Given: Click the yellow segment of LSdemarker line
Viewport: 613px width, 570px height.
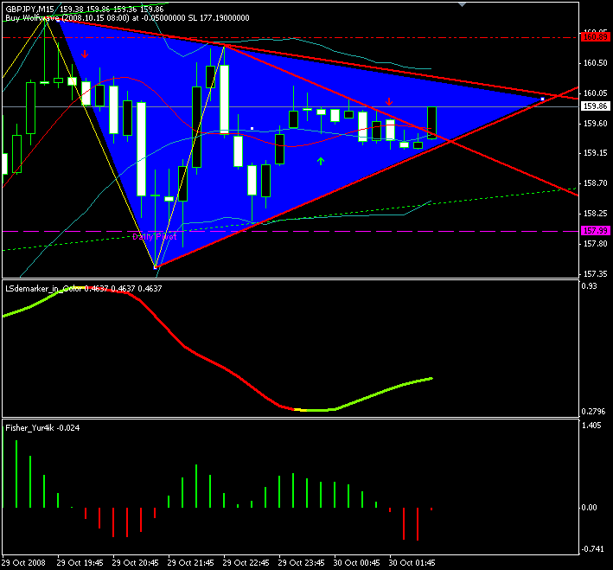Looking at the screenshot, I should click(298, 408).
